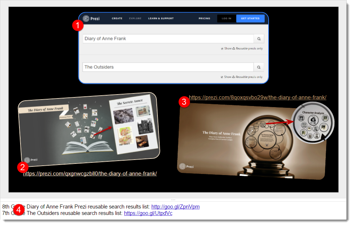This screenshot has height=225, width=352.
Task: Click the GET STARTED button
Action: pos(250,18)
